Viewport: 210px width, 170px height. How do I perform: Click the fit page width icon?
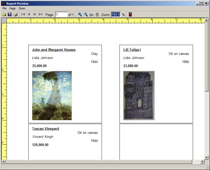(x=92, y=15)
